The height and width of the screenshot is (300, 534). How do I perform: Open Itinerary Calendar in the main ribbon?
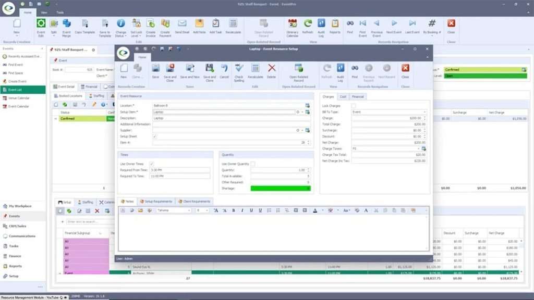tap(292, 28)
